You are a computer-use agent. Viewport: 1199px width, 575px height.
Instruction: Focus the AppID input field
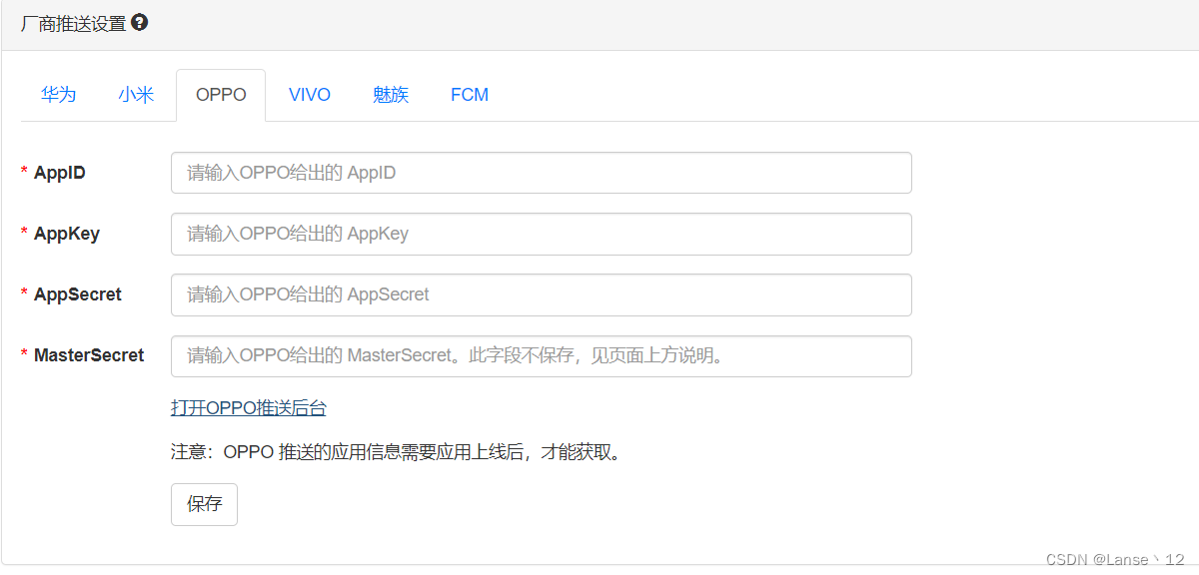(542, 173)
